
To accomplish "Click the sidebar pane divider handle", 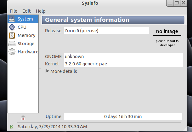I will click(40, 68).
